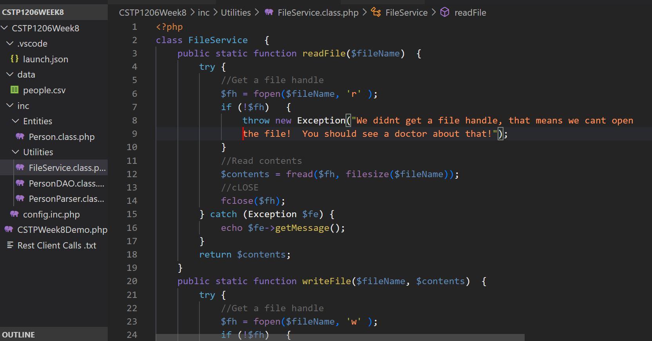Open CSTPWeek8Demo.php from the explorer
The height and width of the screenshot is (341, 652).
[x=62, y=230]
